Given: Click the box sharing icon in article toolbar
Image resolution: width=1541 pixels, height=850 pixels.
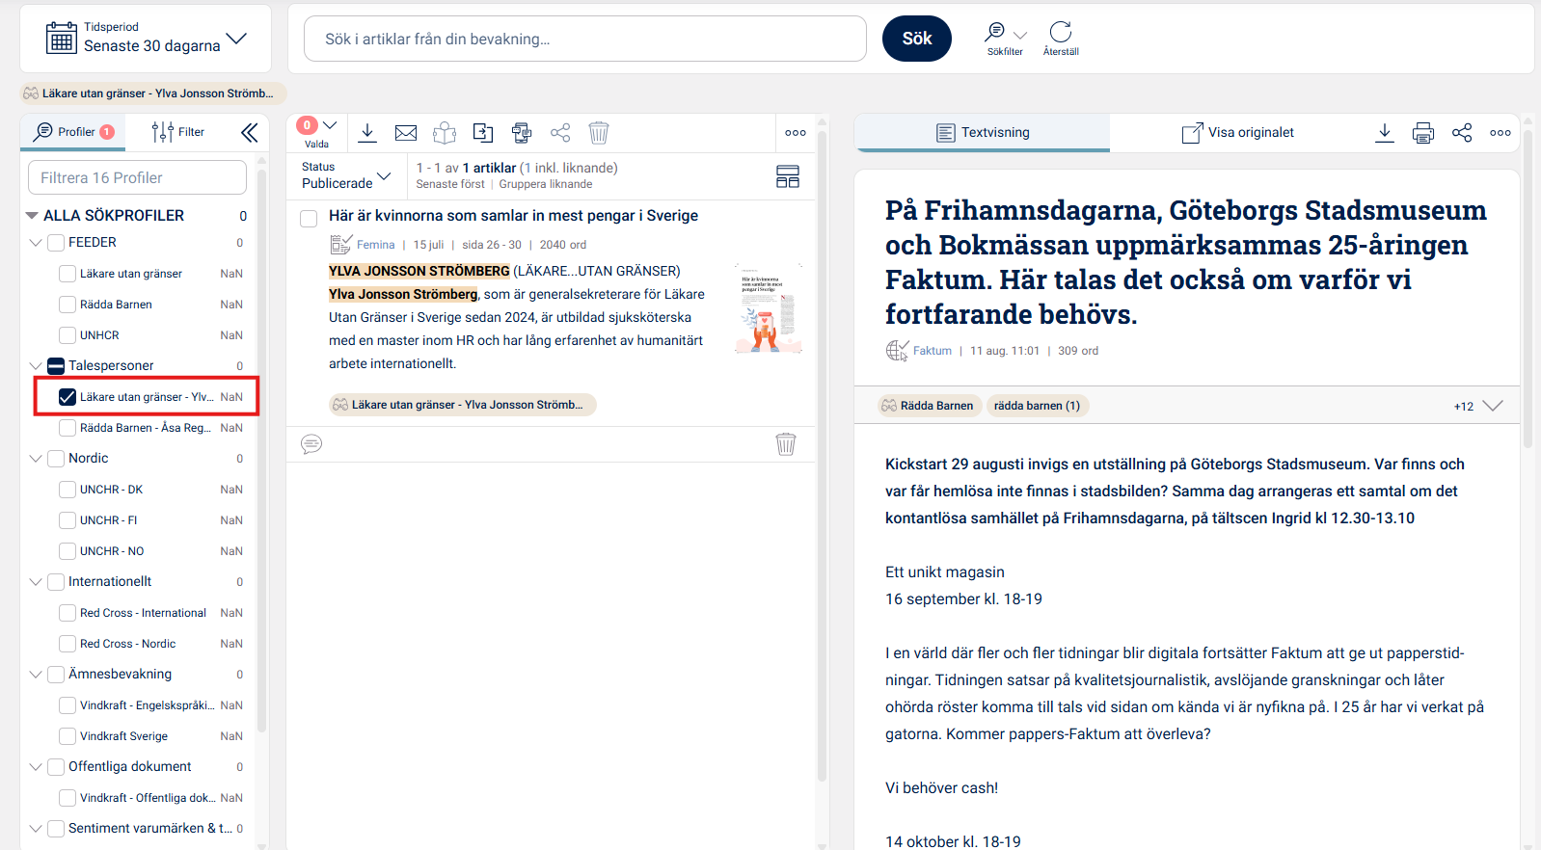Looking at the screenshot, I should pos(445,133).
